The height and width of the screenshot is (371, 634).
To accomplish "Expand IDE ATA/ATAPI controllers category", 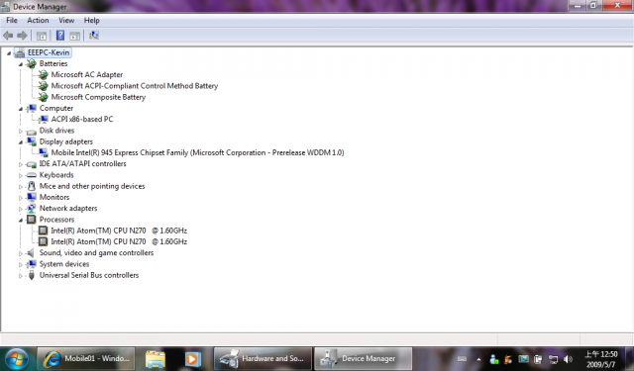I will tap(21, 164).
